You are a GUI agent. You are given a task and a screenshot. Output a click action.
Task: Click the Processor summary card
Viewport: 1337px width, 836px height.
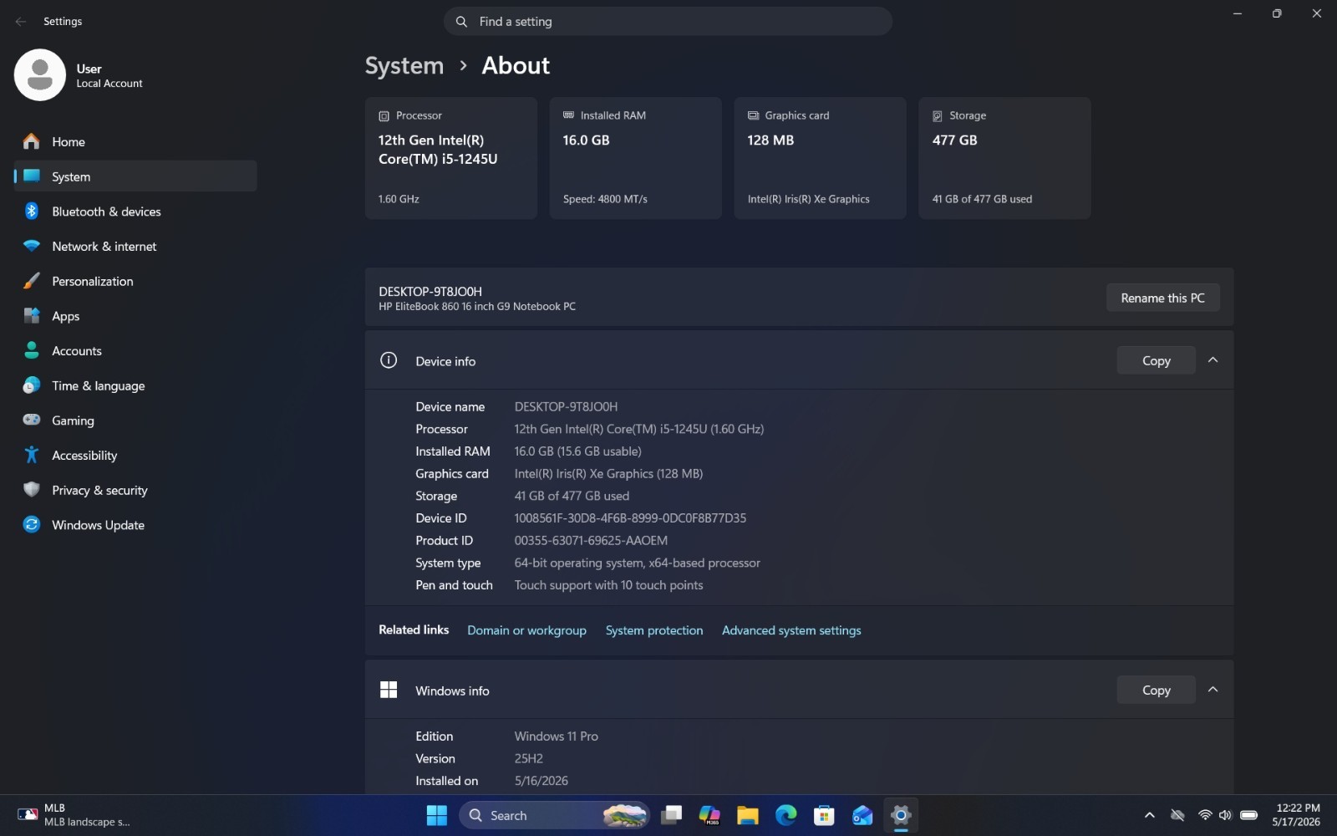pyautogui.click(x=451, y=158)
